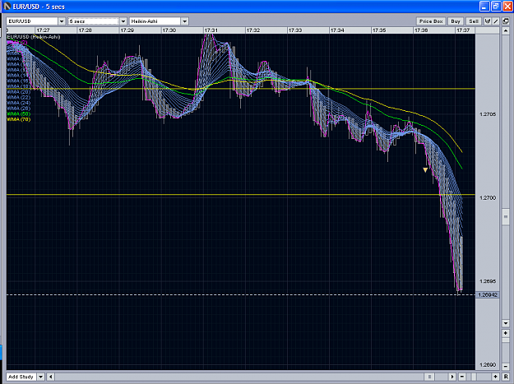Click the WMA (50) green legend label
This screenshot has width=514, height=384.
coord(19,114)
